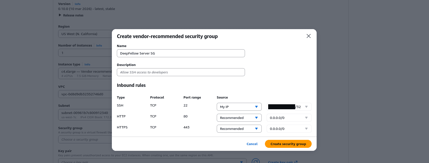Viewport: 429px width, 163px height.
Task: Open the VPC selector vpc-0d8d9db32352746d0
Action: 85,94
